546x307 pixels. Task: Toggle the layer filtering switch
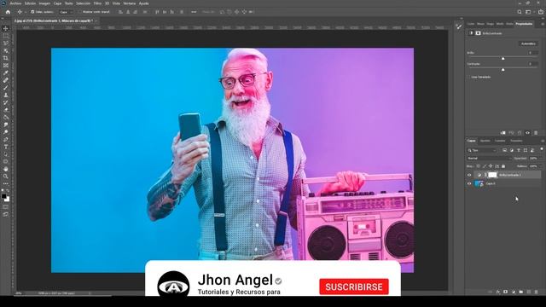pyautogui.click(x=542, y=149)
